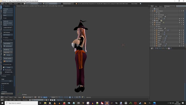Enable the Y constraint axis checkbox
186x105 pixels.
click(x=2, y=87)
